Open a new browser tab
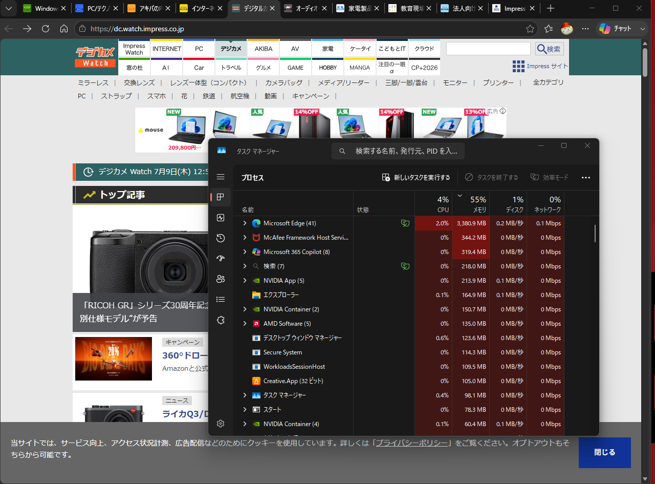The image size is (655, 484). [550, 8]
